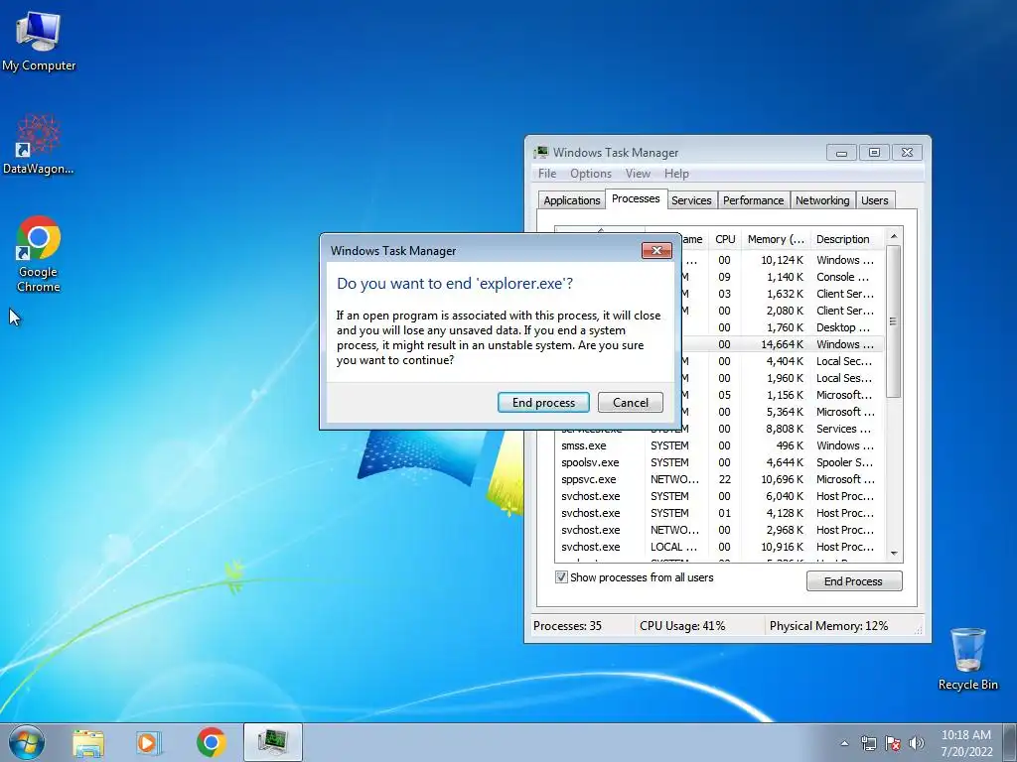Open the View menu in Task Manager
This screenshot has width=1017, height=762.
(x=638, y=174)
